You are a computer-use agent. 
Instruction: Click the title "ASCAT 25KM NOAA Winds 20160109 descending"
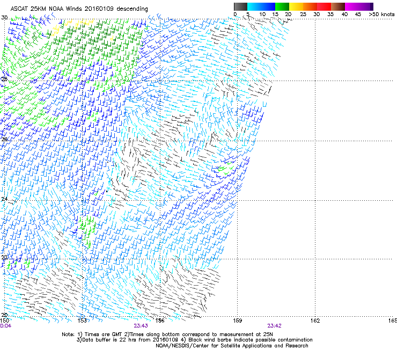pyautogui.click(x=79, y=9)
